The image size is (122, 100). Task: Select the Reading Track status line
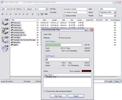[x=67, y=77]
